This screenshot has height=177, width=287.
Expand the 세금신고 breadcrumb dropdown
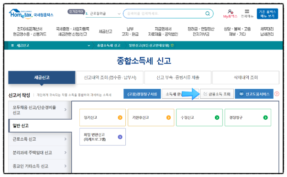click(x=89, y=45)
